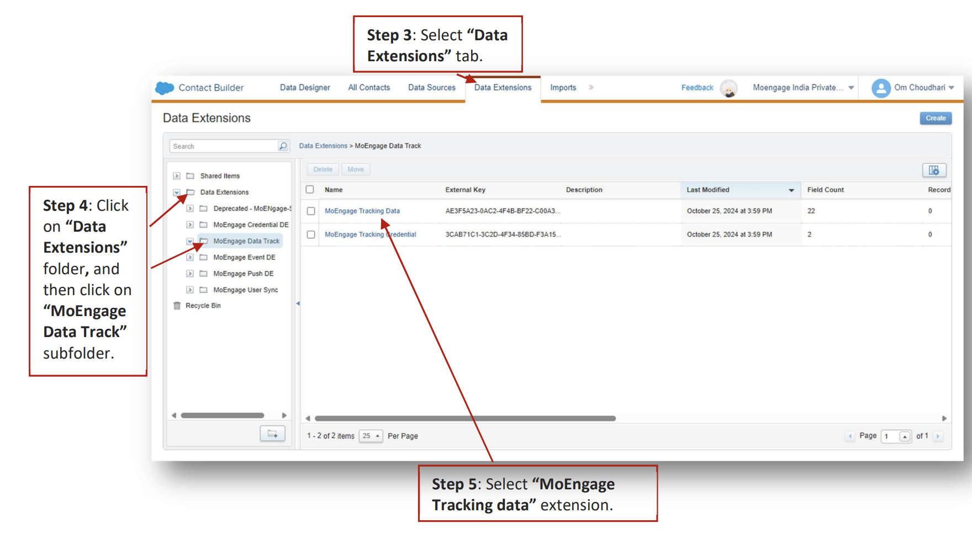
Task: Click external key cell AE3F5A23-0AC2-4F4B-BF22-C00A3
Action: point(503,211)
